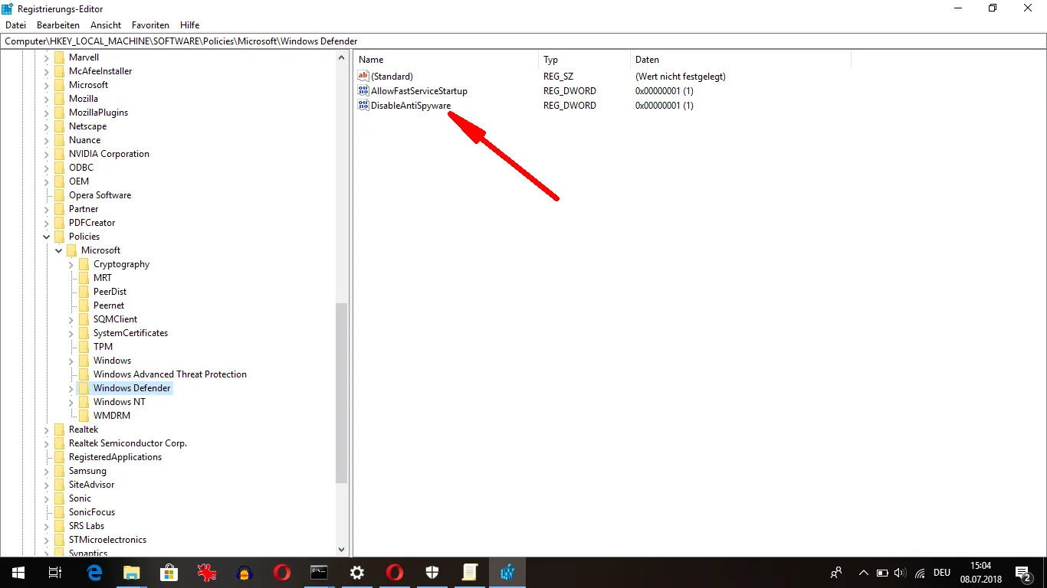Open the Settings gear in taskbar
The width and height of the screenshot is (1047, 588).
coord(357,572)
